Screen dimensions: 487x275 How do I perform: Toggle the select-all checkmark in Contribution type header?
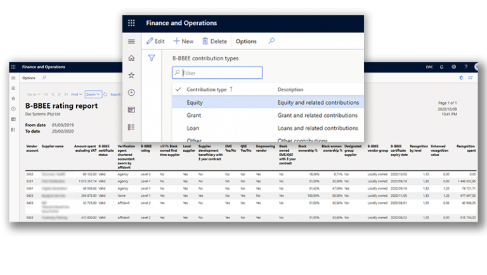(x=178, y=90)
